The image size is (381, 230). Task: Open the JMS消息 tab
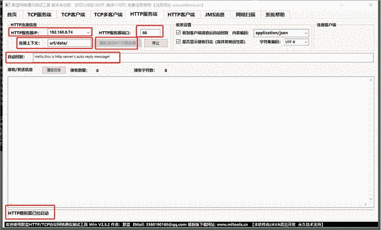point(214,15)
